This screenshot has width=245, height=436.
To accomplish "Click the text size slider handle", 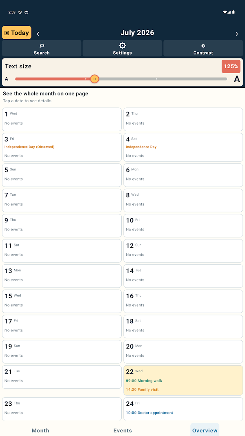I will [94, 79].
